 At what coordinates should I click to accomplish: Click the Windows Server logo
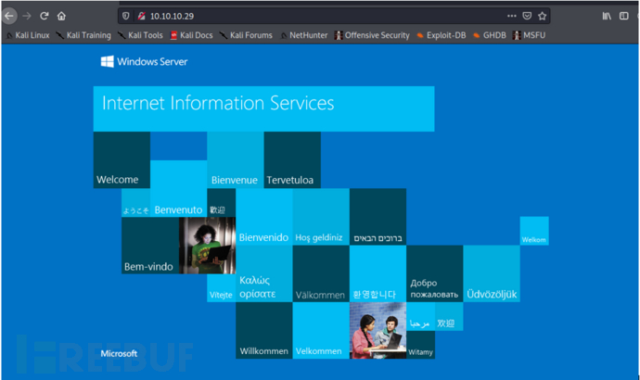tap(144, 61)
